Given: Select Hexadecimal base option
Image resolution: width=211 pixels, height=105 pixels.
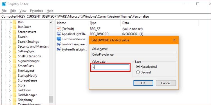Looking at the screenshot, I should (138, 67).
